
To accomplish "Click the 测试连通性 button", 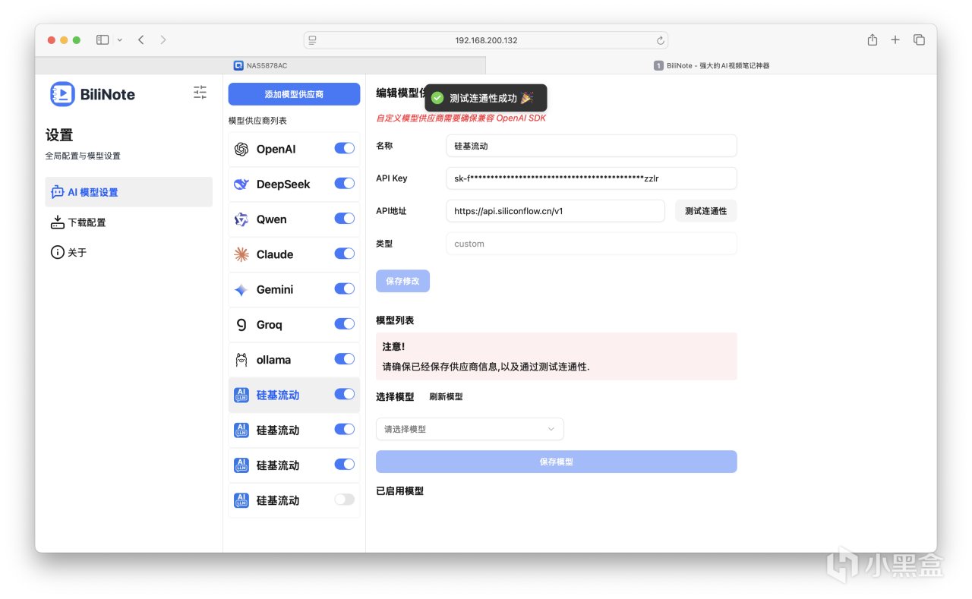I will tap(706, 211).
